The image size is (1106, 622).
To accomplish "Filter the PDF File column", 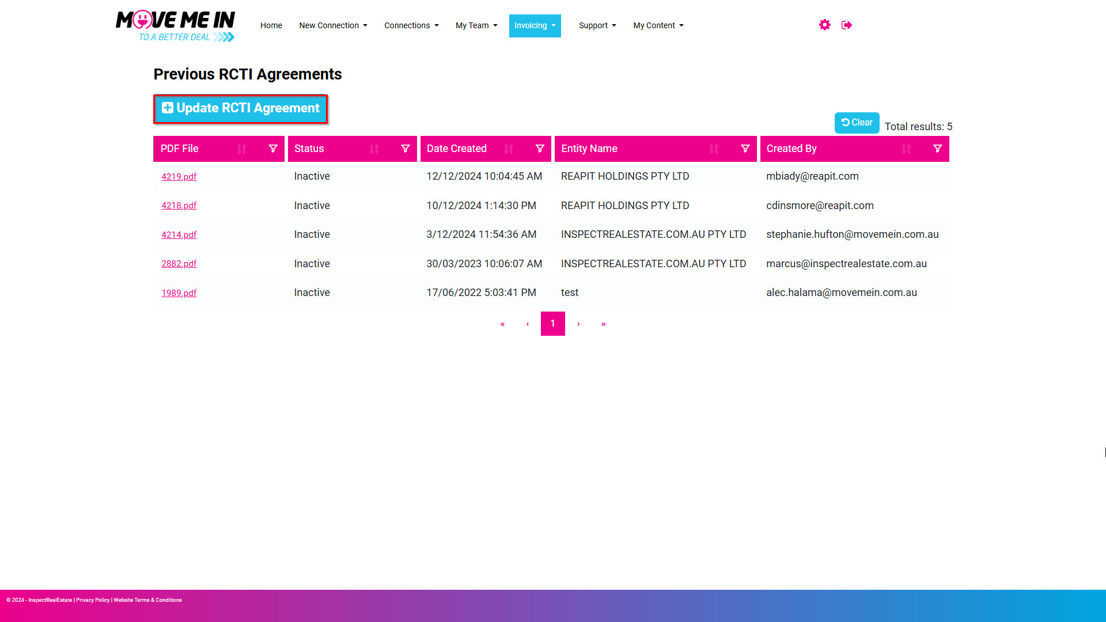I will click(273, 149).
